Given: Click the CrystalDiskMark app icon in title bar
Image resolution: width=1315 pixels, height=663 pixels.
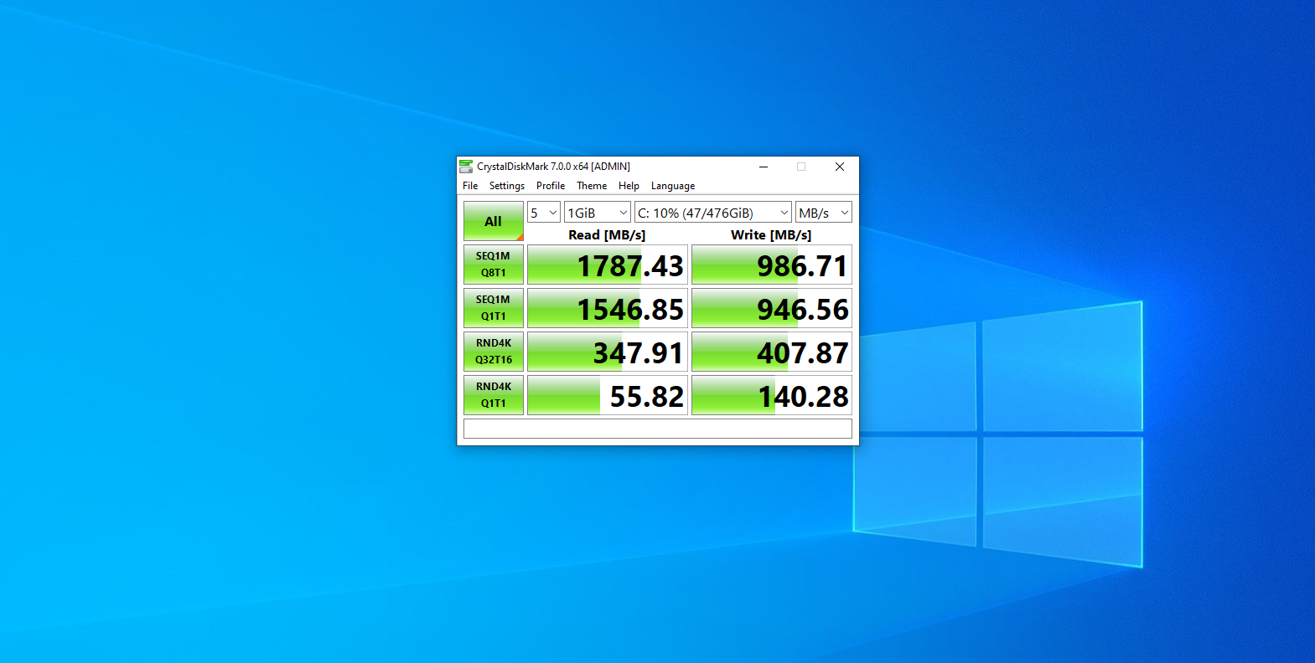Looking at the screenshot, I should 466,167.
